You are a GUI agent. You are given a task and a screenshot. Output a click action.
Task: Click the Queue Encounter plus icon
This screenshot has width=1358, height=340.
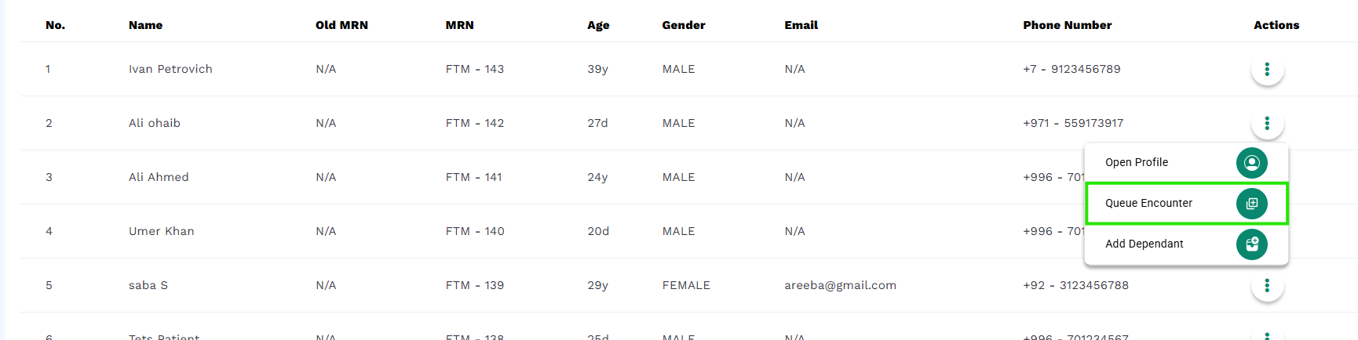(x=1252, y=204)
